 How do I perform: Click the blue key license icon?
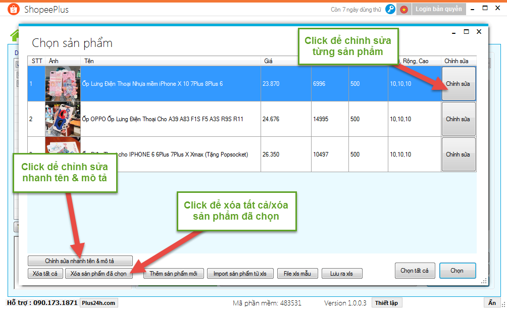pyautogui.click(x=390, y=9)
